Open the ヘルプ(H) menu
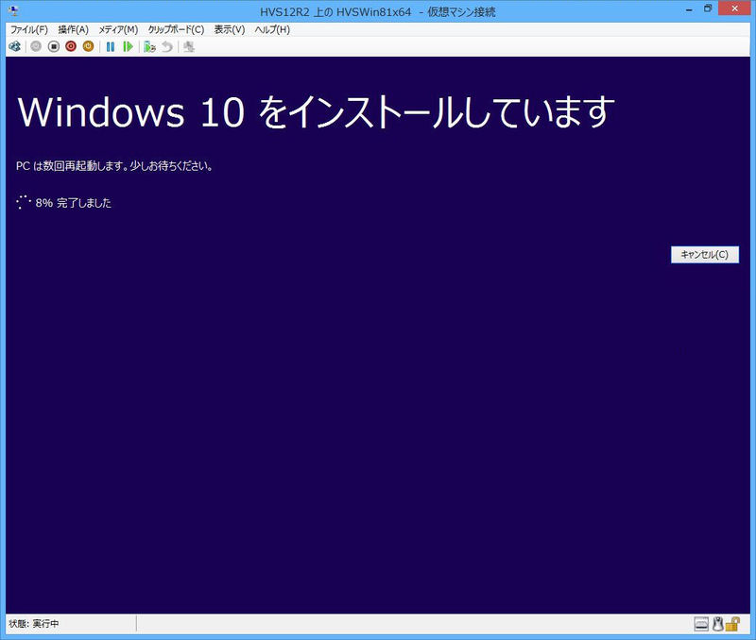Image resolution: width=756 pixels, height=640 pixels. pos(272,30)
